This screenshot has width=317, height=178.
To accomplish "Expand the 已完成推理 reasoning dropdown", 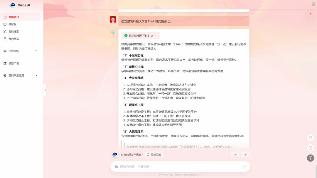I will click(140, 35).
